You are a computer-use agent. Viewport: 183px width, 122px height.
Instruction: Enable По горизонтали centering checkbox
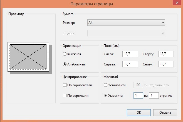coord(65,85)
